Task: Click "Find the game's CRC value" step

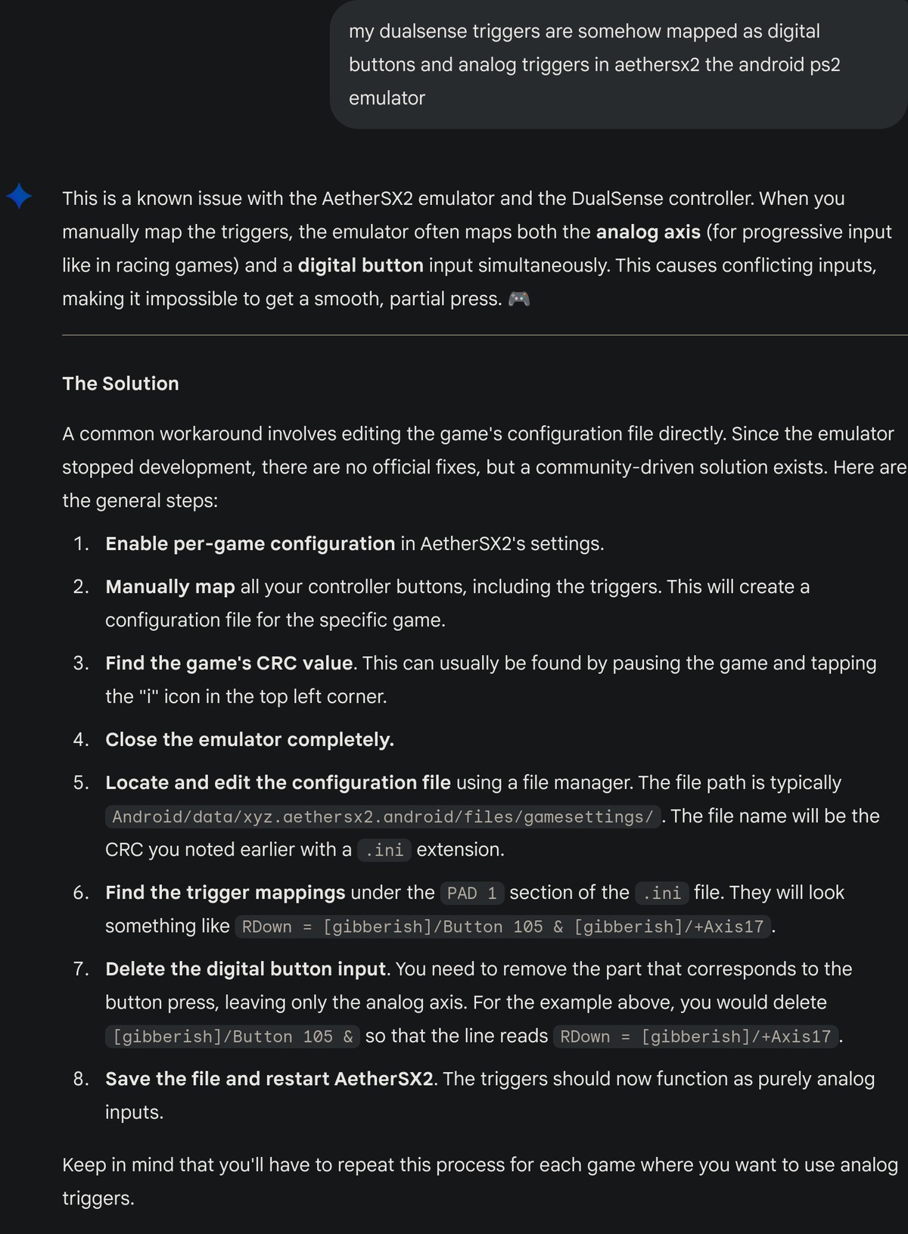Action: click(229, 664)
